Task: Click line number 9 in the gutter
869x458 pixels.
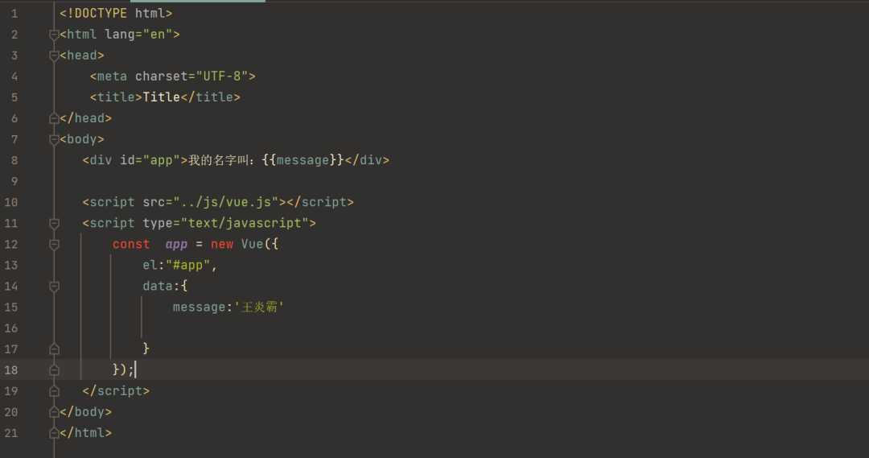Action: (14, 181)
